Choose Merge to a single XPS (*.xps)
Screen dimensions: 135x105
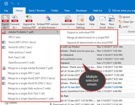tap(24, 73)
